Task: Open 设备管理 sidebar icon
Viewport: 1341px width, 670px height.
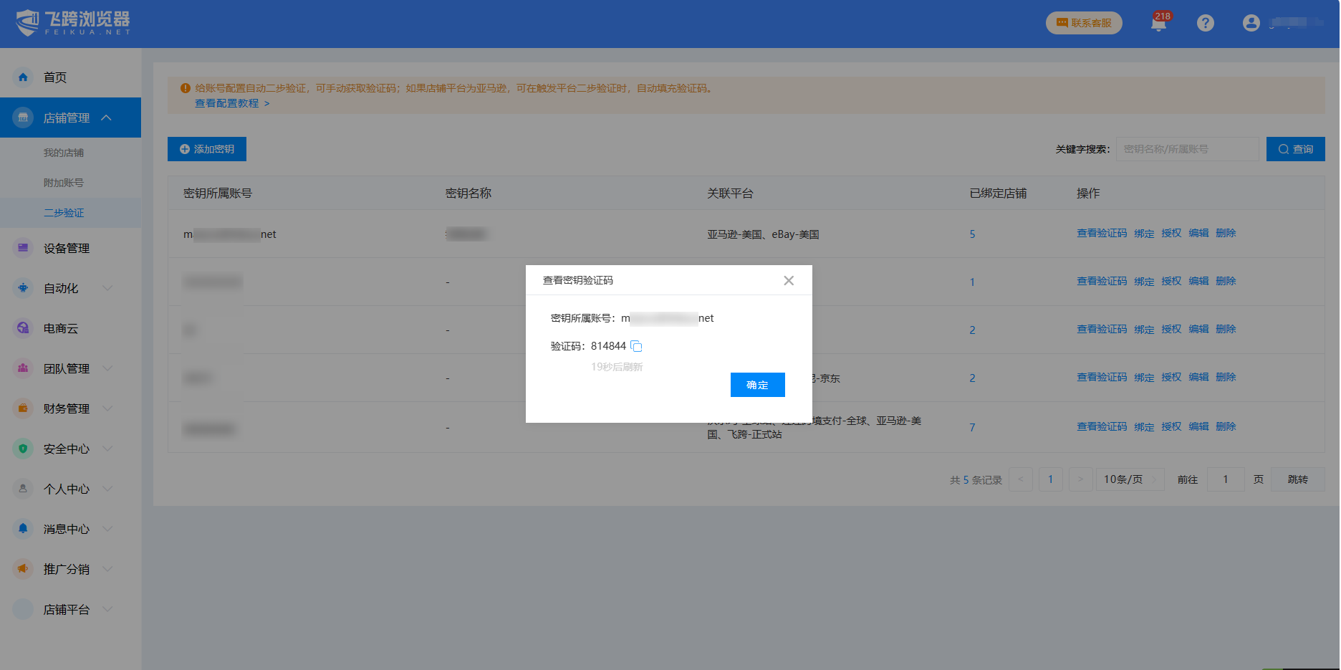Action: [23, 248]
